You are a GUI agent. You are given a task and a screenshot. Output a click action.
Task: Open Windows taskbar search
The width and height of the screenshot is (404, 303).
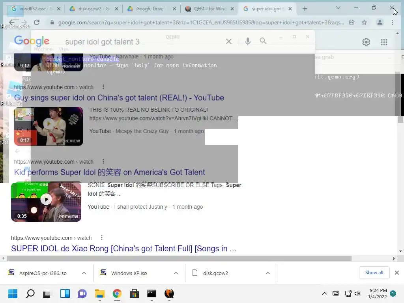(30, 294)
